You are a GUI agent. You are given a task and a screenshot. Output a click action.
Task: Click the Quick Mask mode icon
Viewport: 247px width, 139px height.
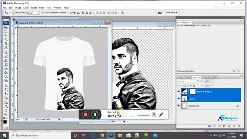click(6, 128)
